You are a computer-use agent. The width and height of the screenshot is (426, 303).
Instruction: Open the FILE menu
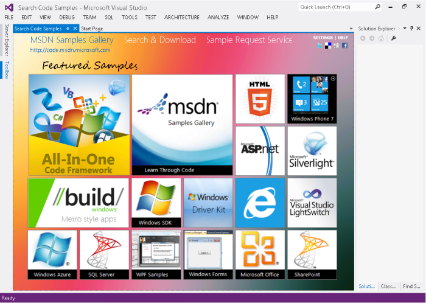pyautogui.click(x=9, y=18)
